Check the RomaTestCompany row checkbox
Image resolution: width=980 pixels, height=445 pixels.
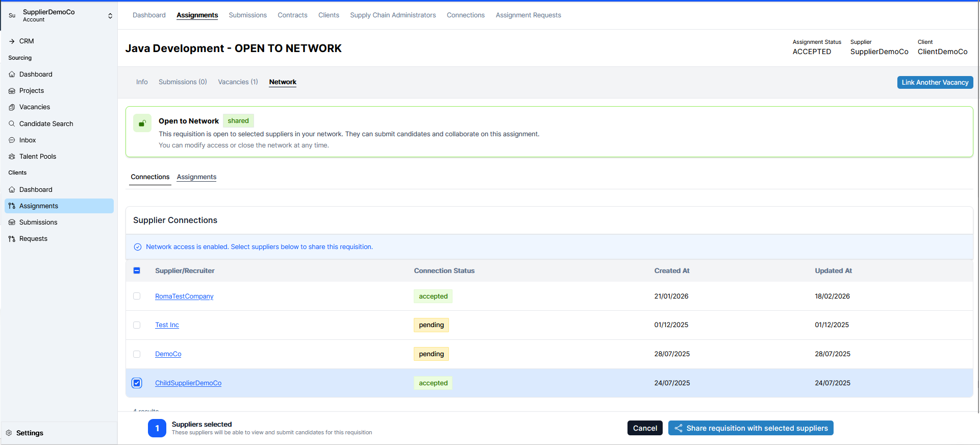137,296
